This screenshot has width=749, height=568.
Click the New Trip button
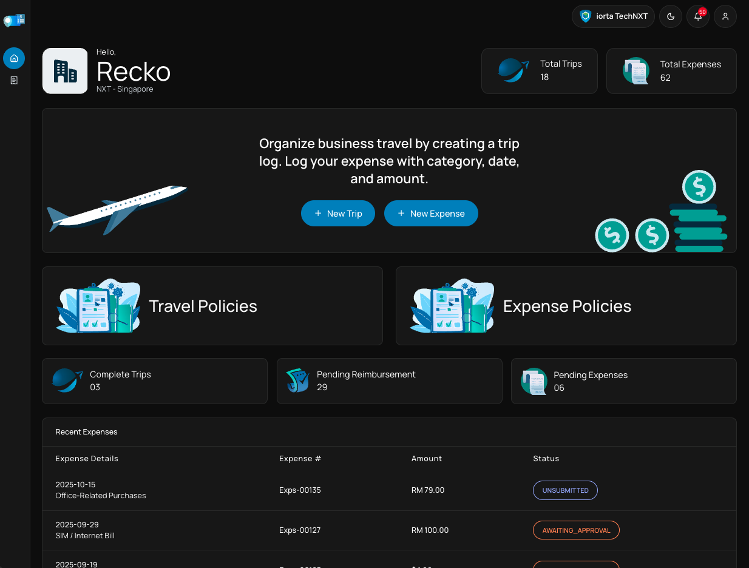[338, 214]
